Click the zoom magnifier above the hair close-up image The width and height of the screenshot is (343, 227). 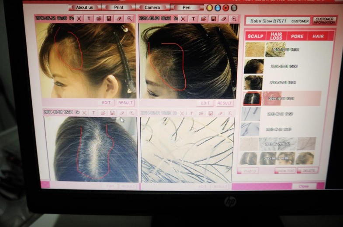click(x=230, y=113)
